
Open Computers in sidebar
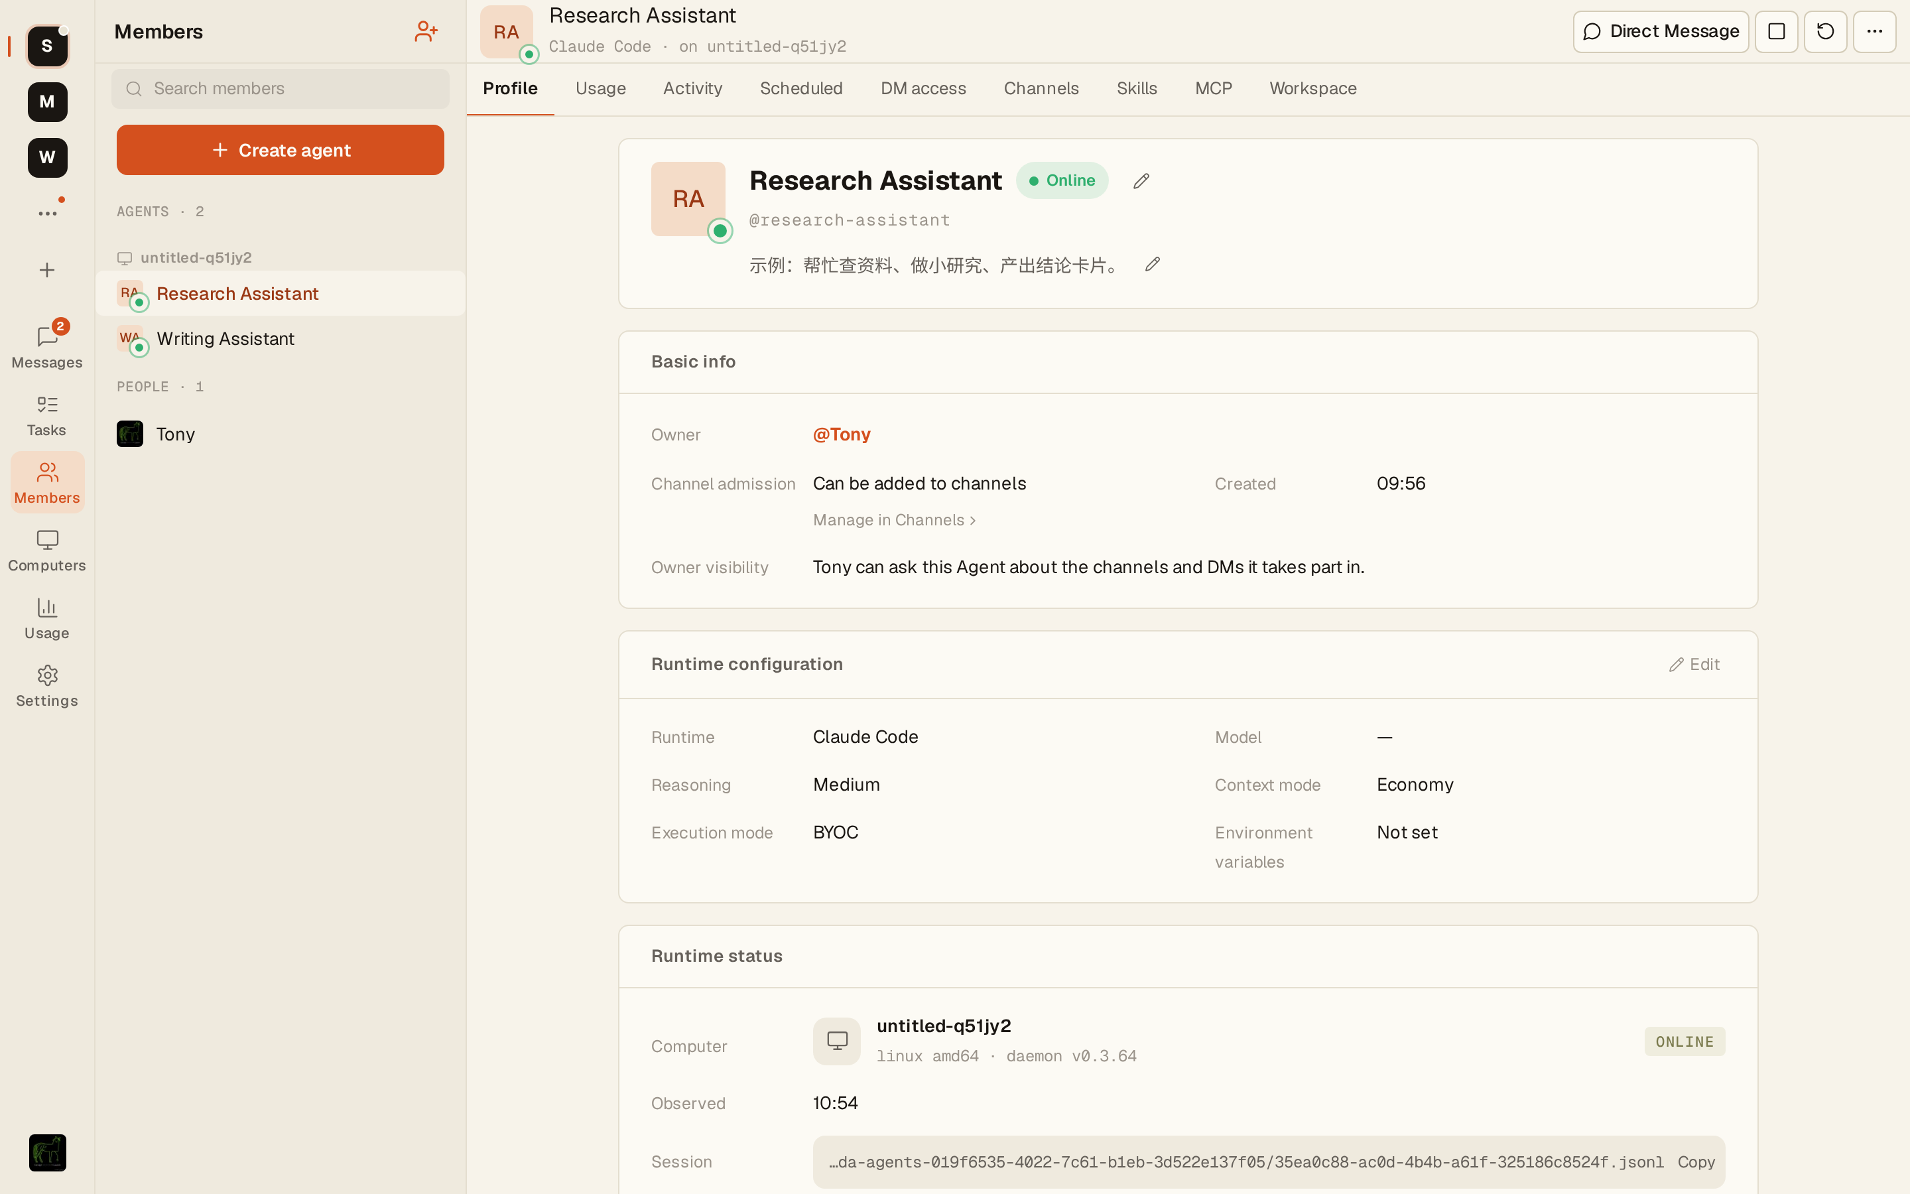point(47,551)
